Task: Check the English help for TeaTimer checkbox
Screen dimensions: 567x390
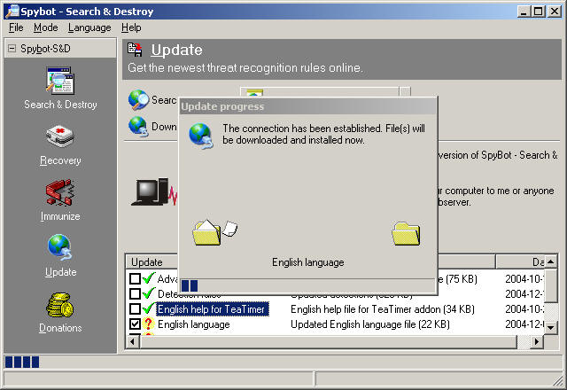Action: pyautogui.click(x=135, y=309)
